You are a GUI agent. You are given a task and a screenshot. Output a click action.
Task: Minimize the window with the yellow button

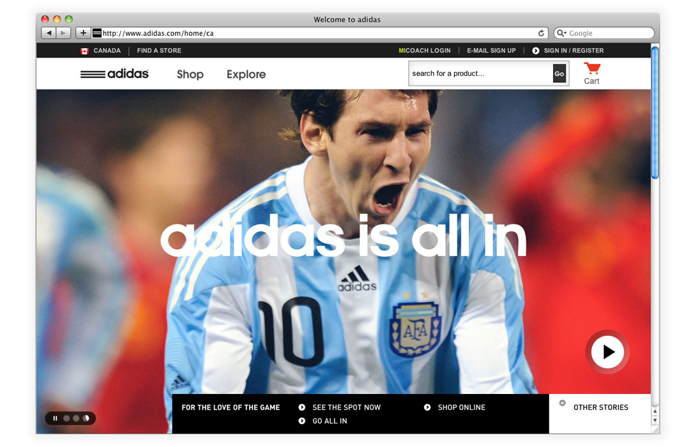click(x=57, y=19)
